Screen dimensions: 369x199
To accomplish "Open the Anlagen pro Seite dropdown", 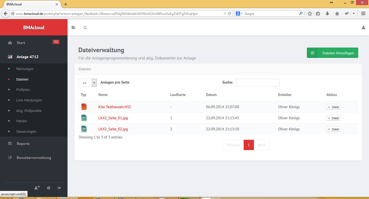I will (x=88, y=82).
